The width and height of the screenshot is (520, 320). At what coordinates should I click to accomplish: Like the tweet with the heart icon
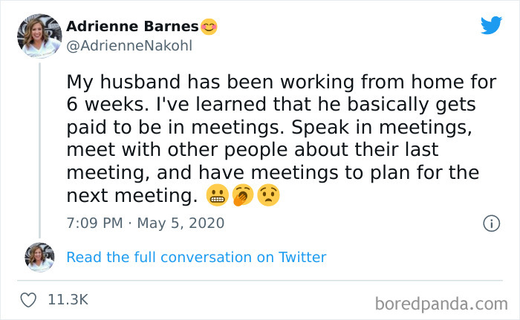30,300
